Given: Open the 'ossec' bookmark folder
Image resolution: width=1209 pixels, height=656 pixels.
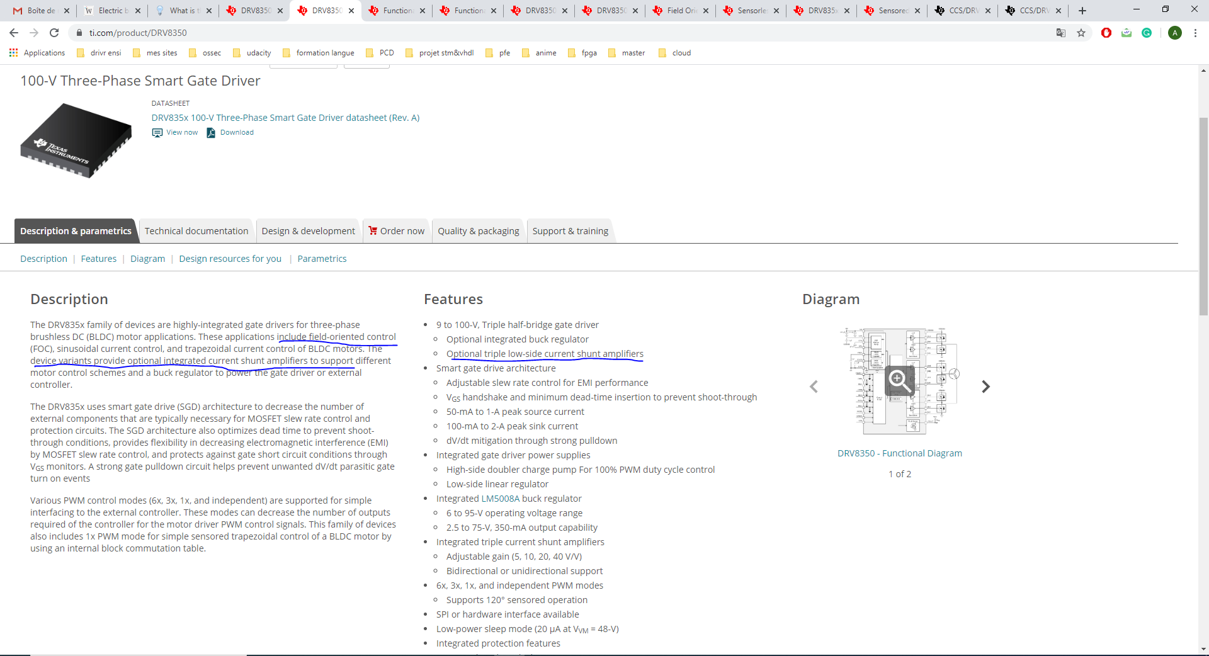Looking at the screenshot, I should (x=205, y=53).
